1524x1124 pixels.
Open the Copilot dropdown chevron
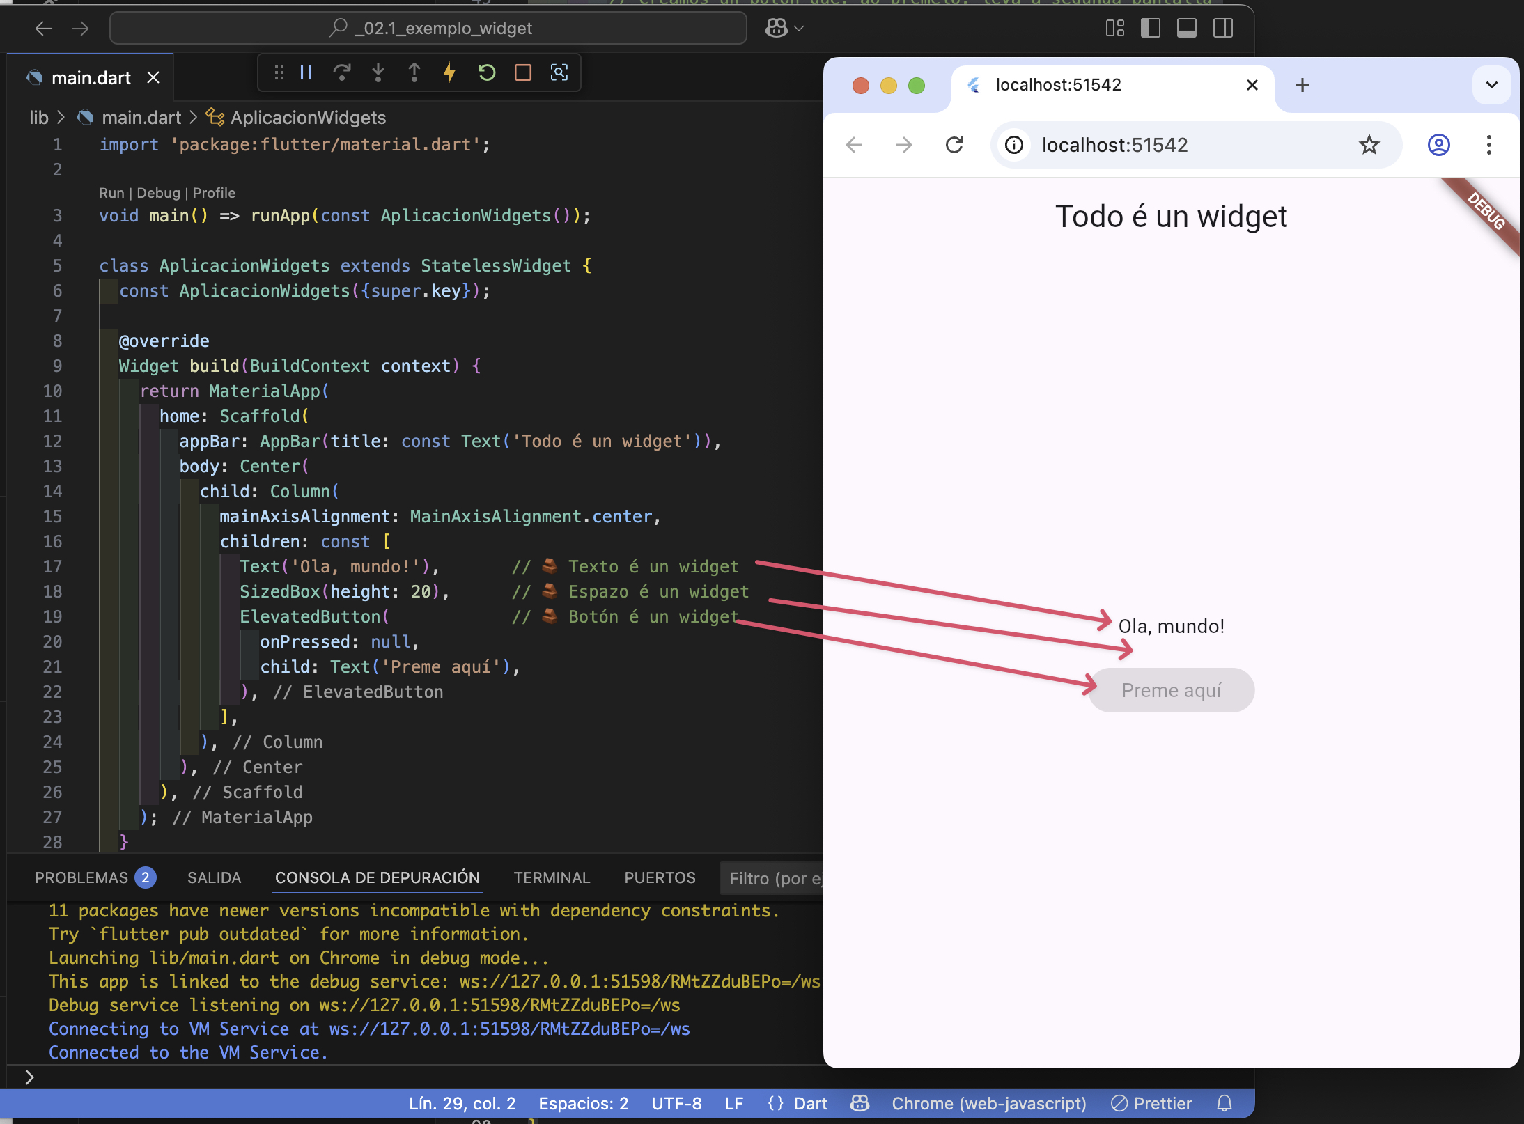coord(800,29)
